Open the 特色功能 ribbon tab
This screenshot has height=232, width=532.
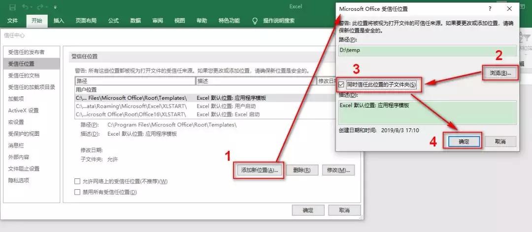click(229, 21)
